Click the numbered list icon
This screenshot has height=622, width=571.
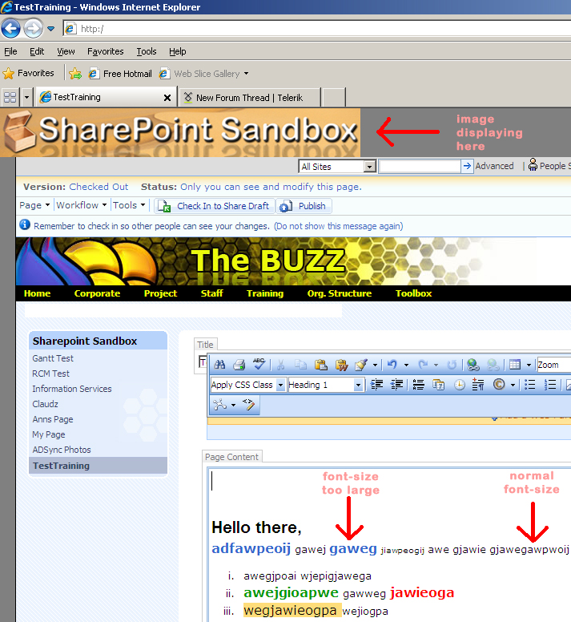tap(550, 385)
